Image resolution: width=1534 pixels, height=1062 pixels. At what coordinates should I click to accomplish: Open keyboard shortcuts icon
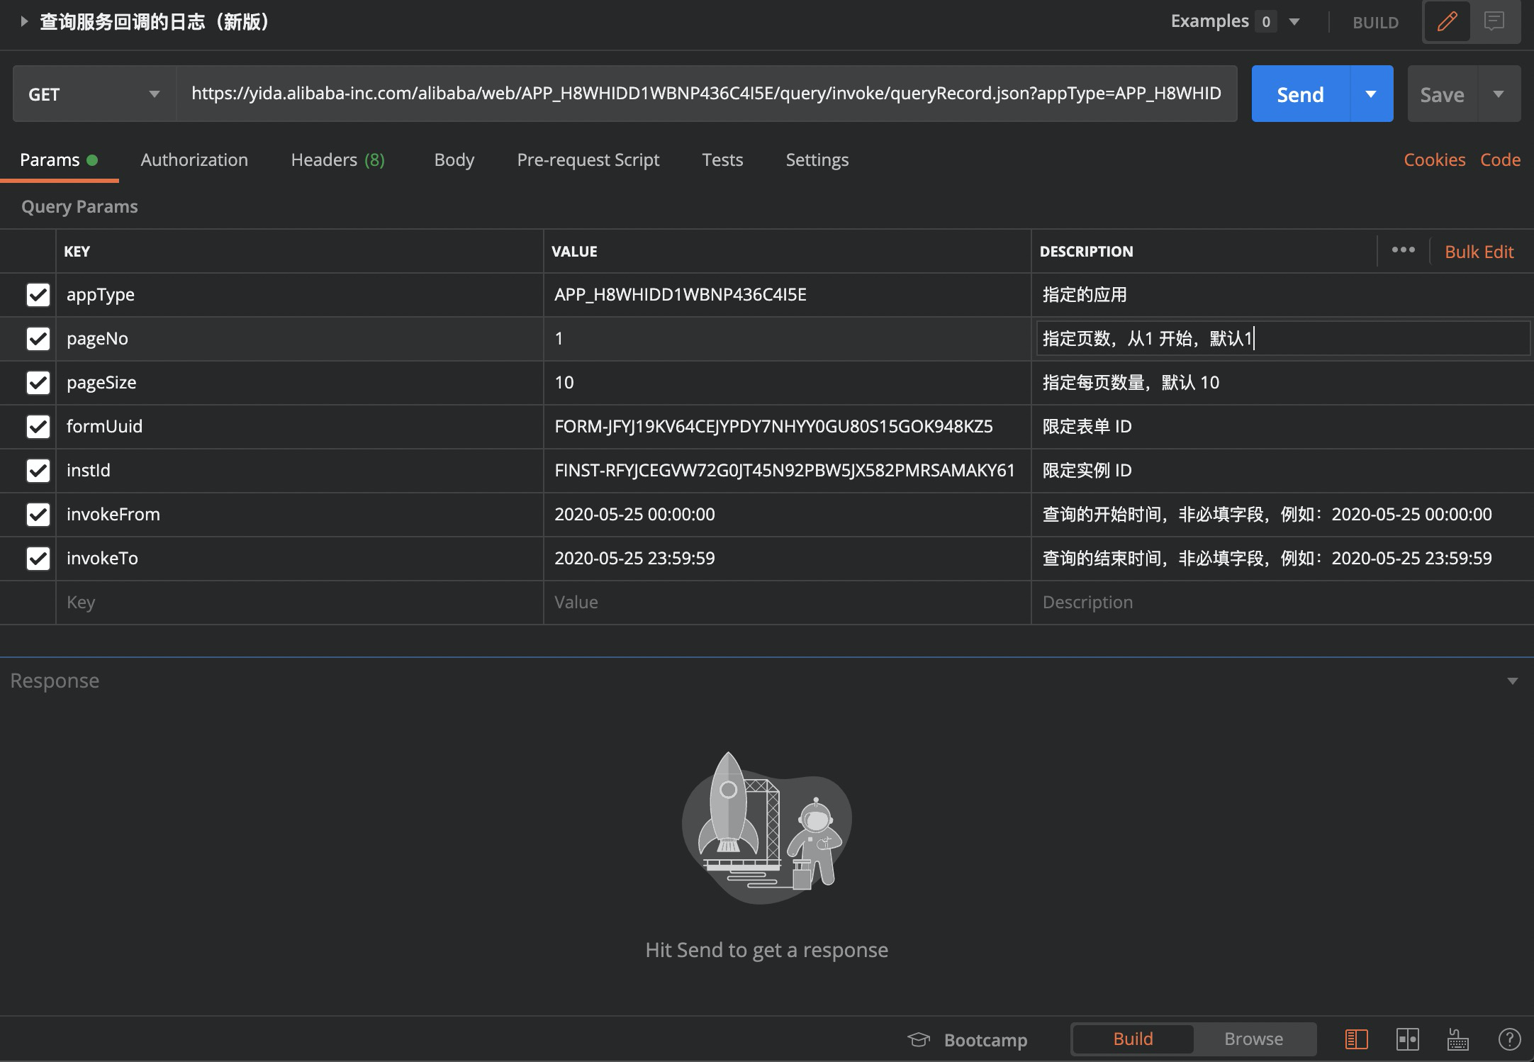coord(1457,1039)
